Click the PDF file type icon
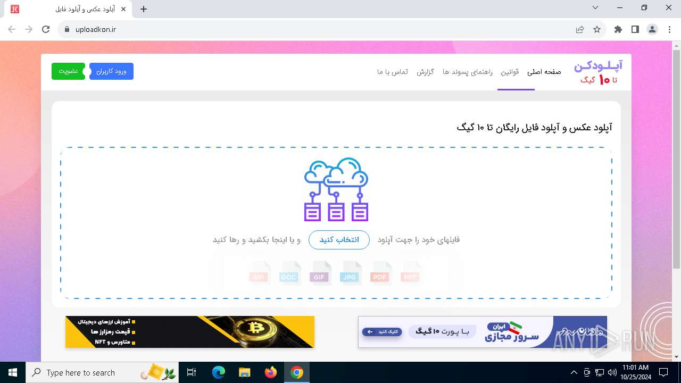The image size is (681, 383). click(x=380, y=273)
